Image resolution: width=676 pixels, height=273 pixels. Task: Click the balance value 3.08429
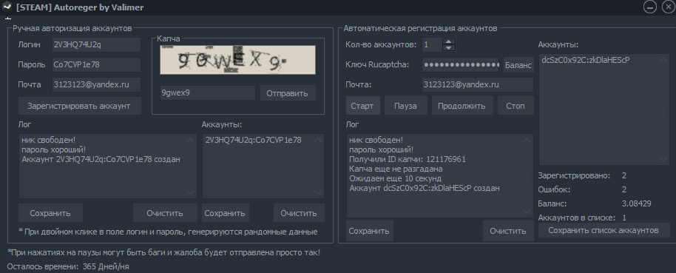click(x=636, y=203)
